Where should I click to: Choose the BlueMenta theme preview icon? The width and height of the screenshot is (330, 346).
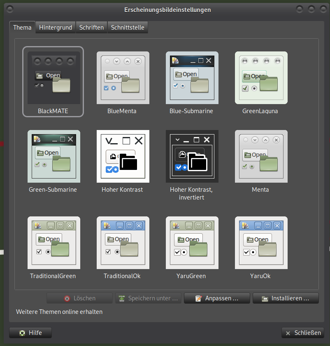click(123, 78)
